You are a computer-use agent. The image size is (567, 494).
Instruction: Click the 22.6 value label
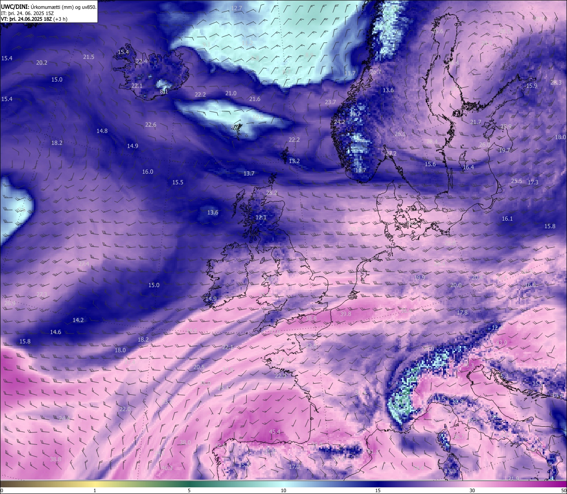[x=151, y=125]
